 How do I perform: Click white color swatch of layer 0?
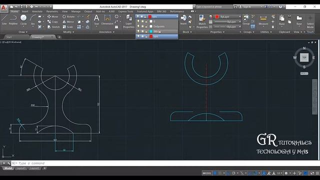151,21
